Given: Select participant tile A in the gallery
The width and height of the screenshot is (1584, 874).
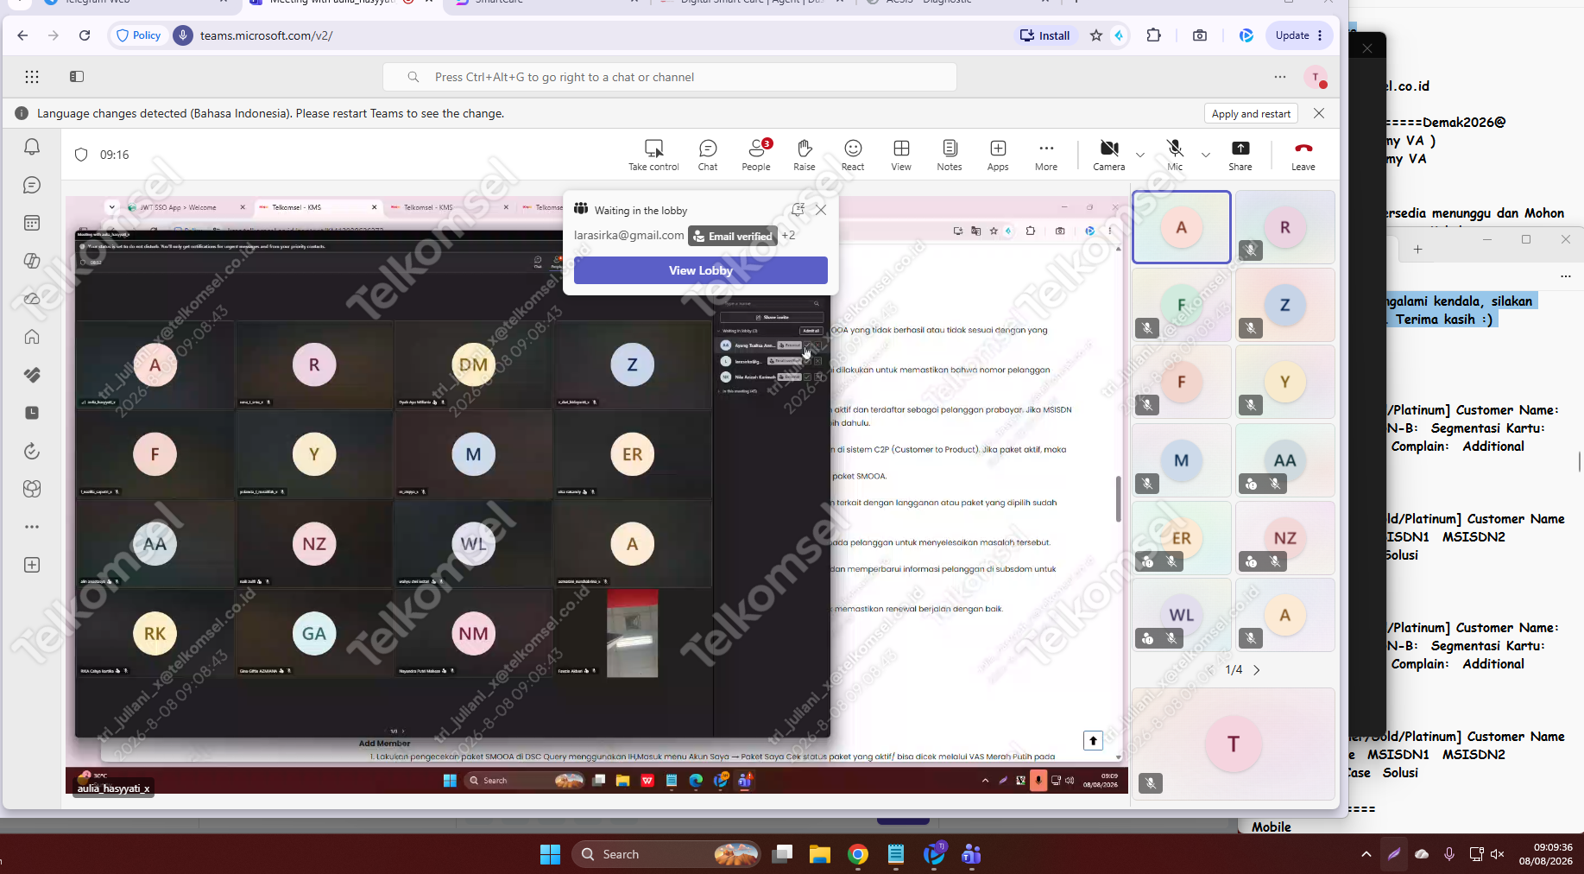Looking at the screenshot, I should tap(1181, 227).
